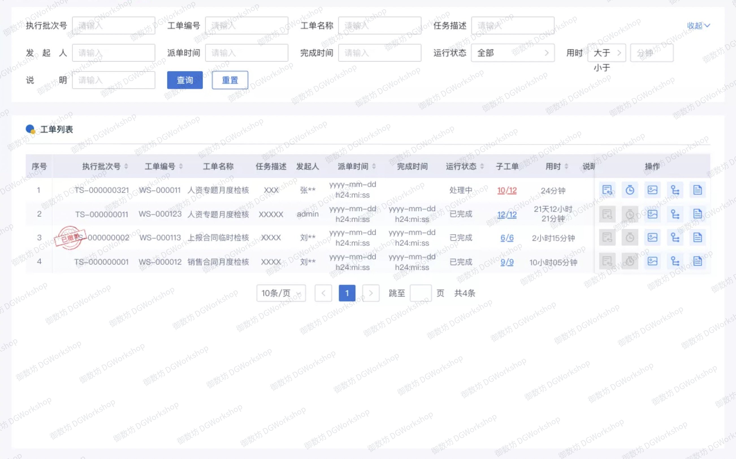Focus the 工单编号 input field

point(247,25)
